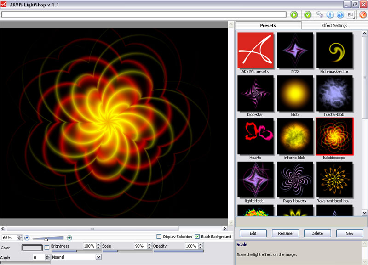Toggle the checkbox next to Color swatch
Screen dimensions: 368x265
pyautogui.click(x=47, y=248)
